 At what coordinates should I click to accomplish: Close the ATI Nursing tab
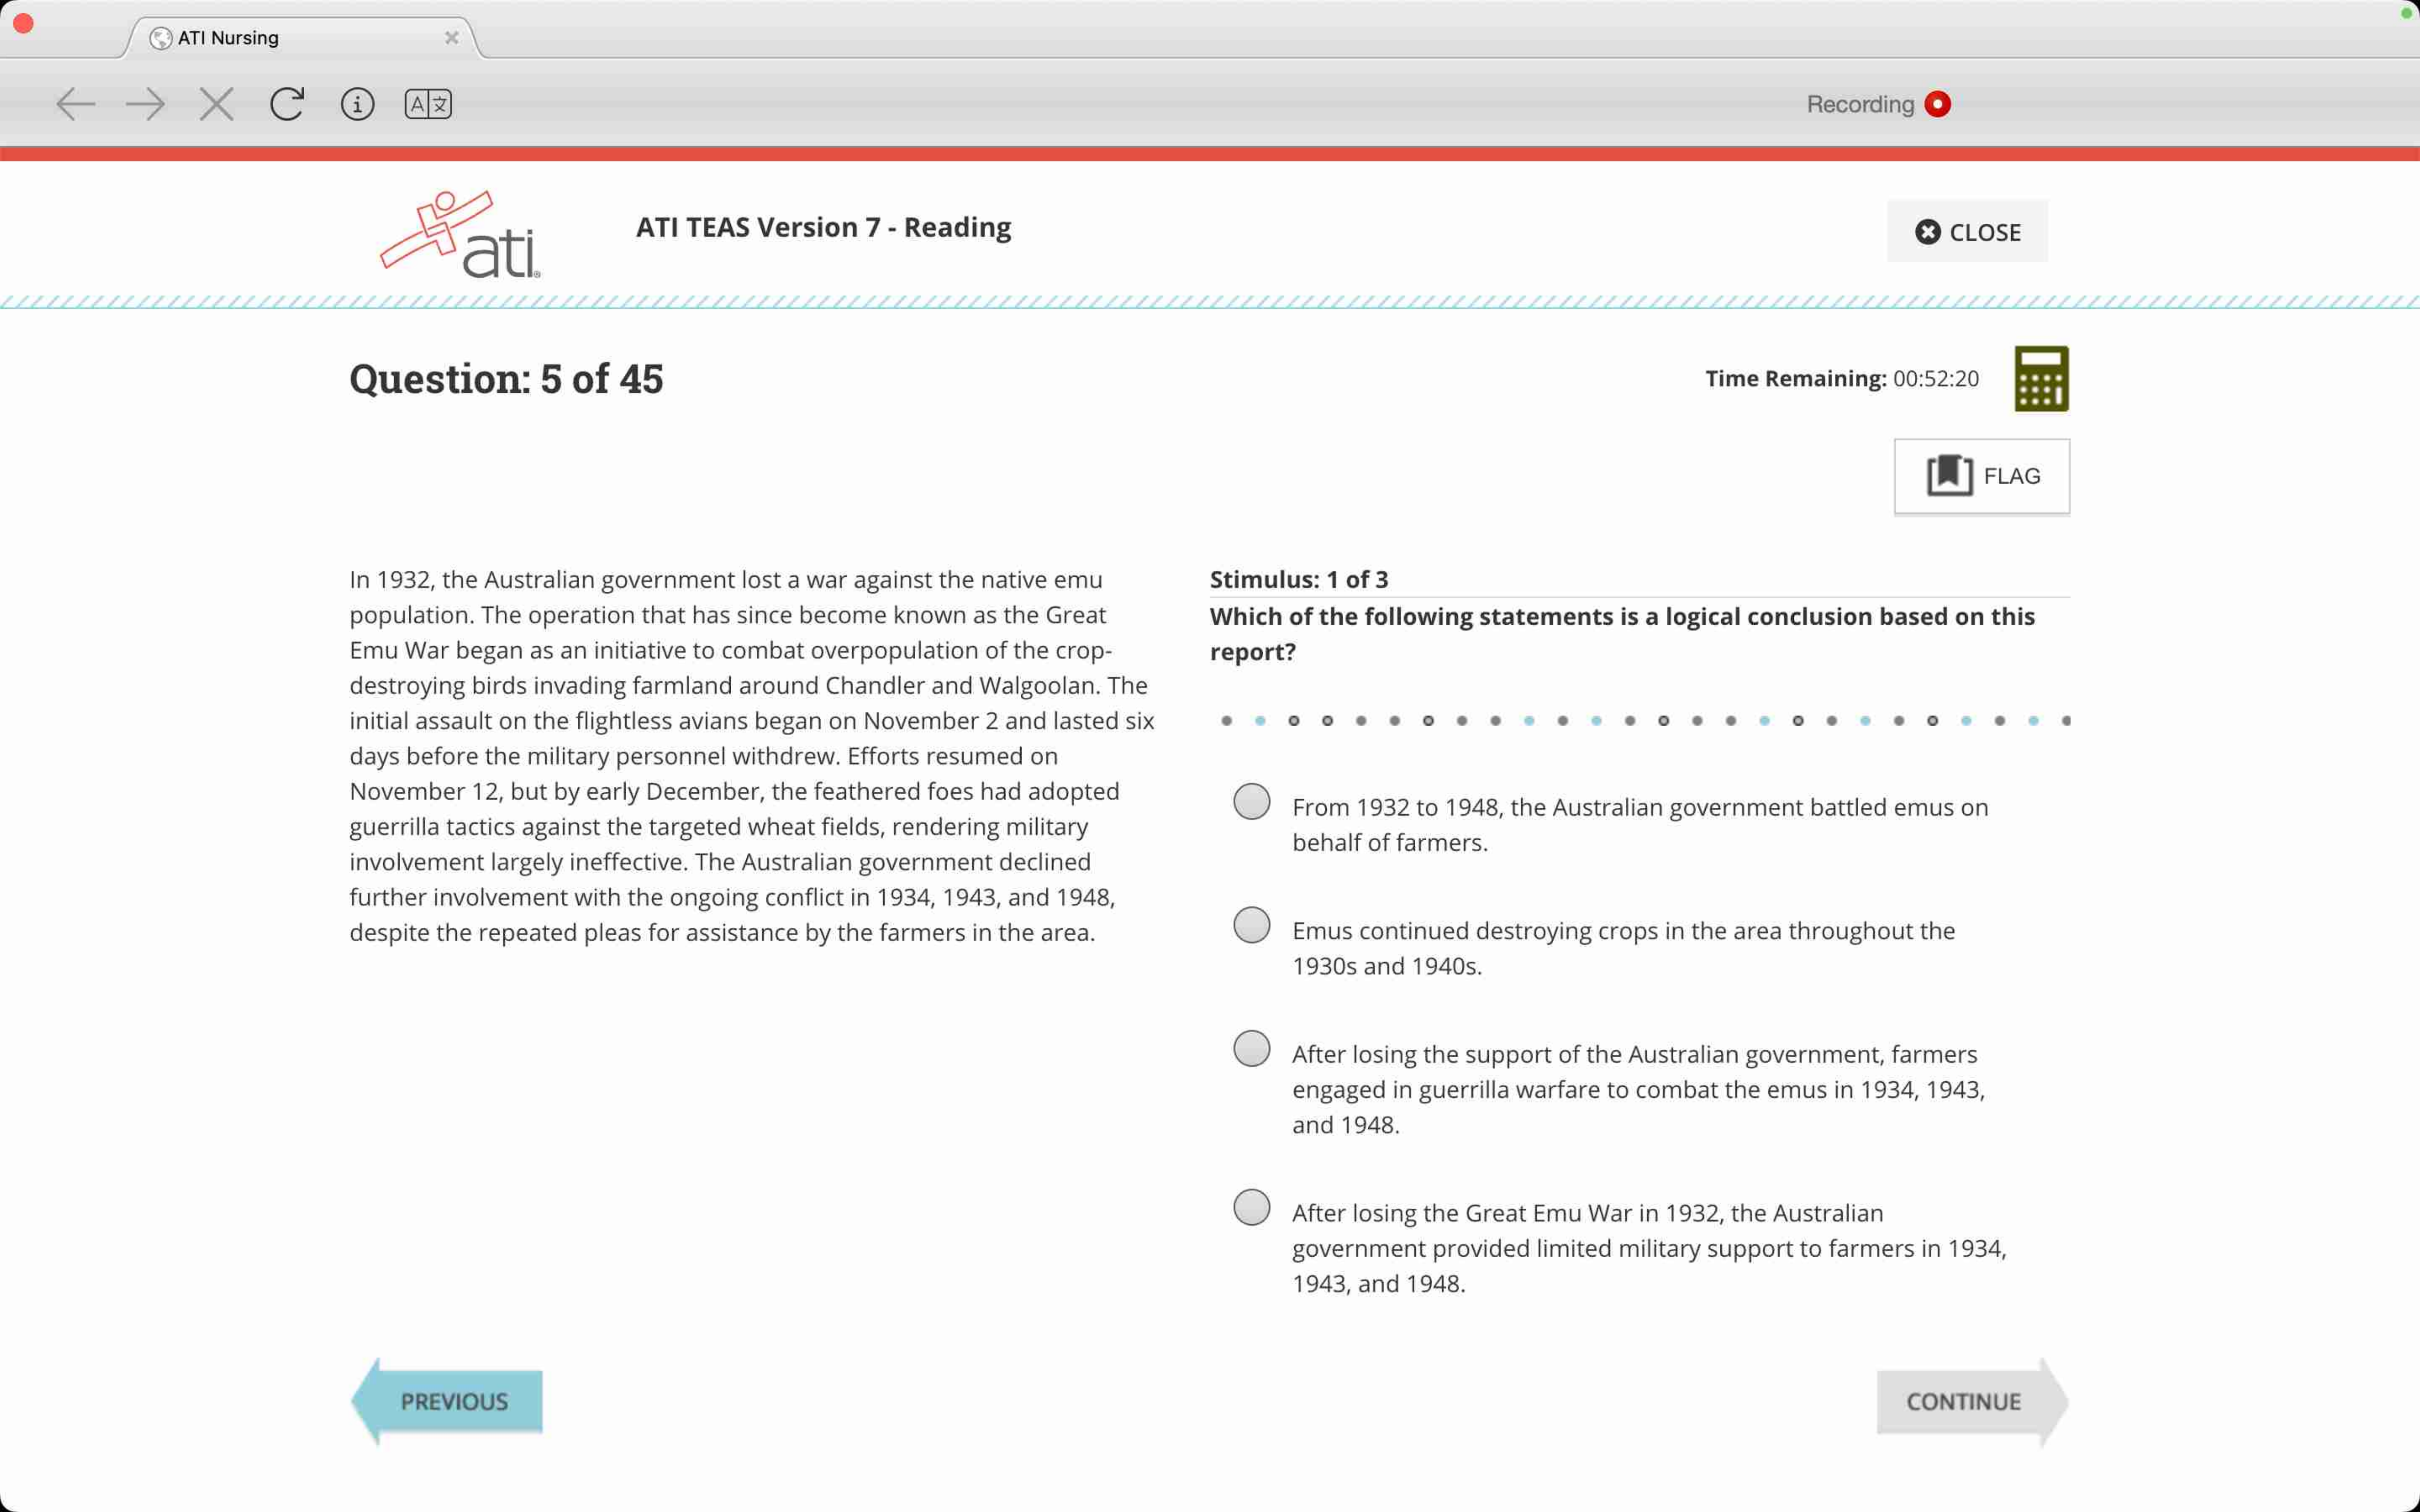click(452, 38)
